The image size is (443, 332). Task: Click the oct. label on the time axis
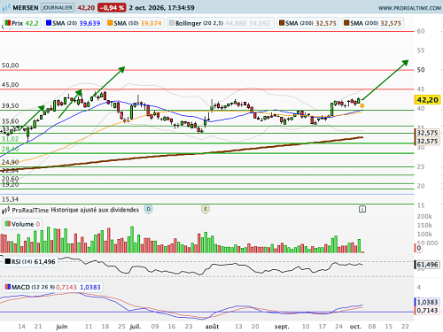click(x=355, y=327)
